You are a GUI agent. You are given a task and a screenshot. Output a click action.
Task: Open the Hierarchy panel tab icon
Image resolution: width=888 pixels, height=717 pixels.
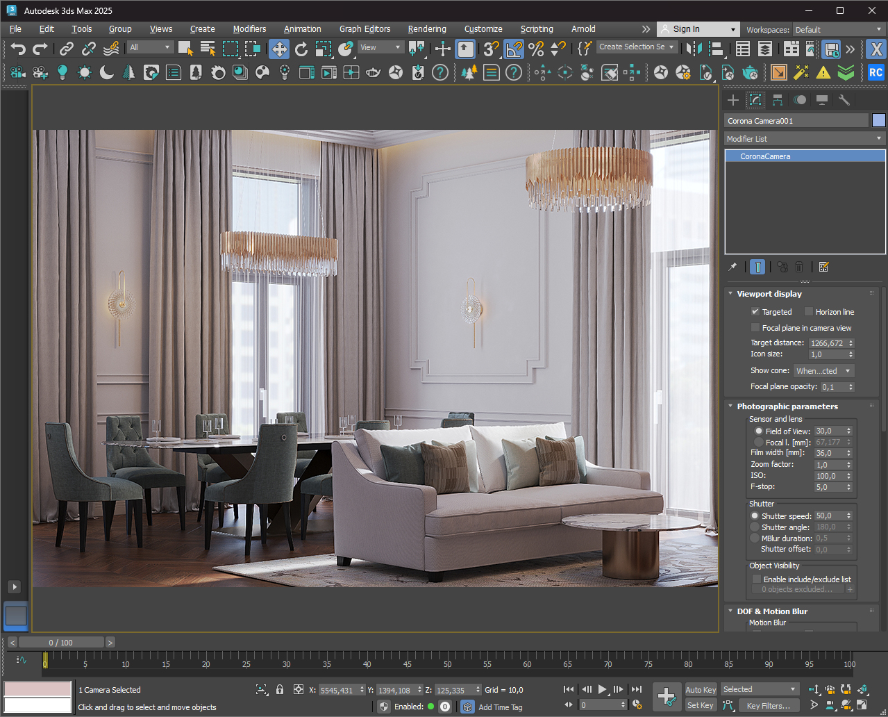pyautogui.click(x=778, y=100)
